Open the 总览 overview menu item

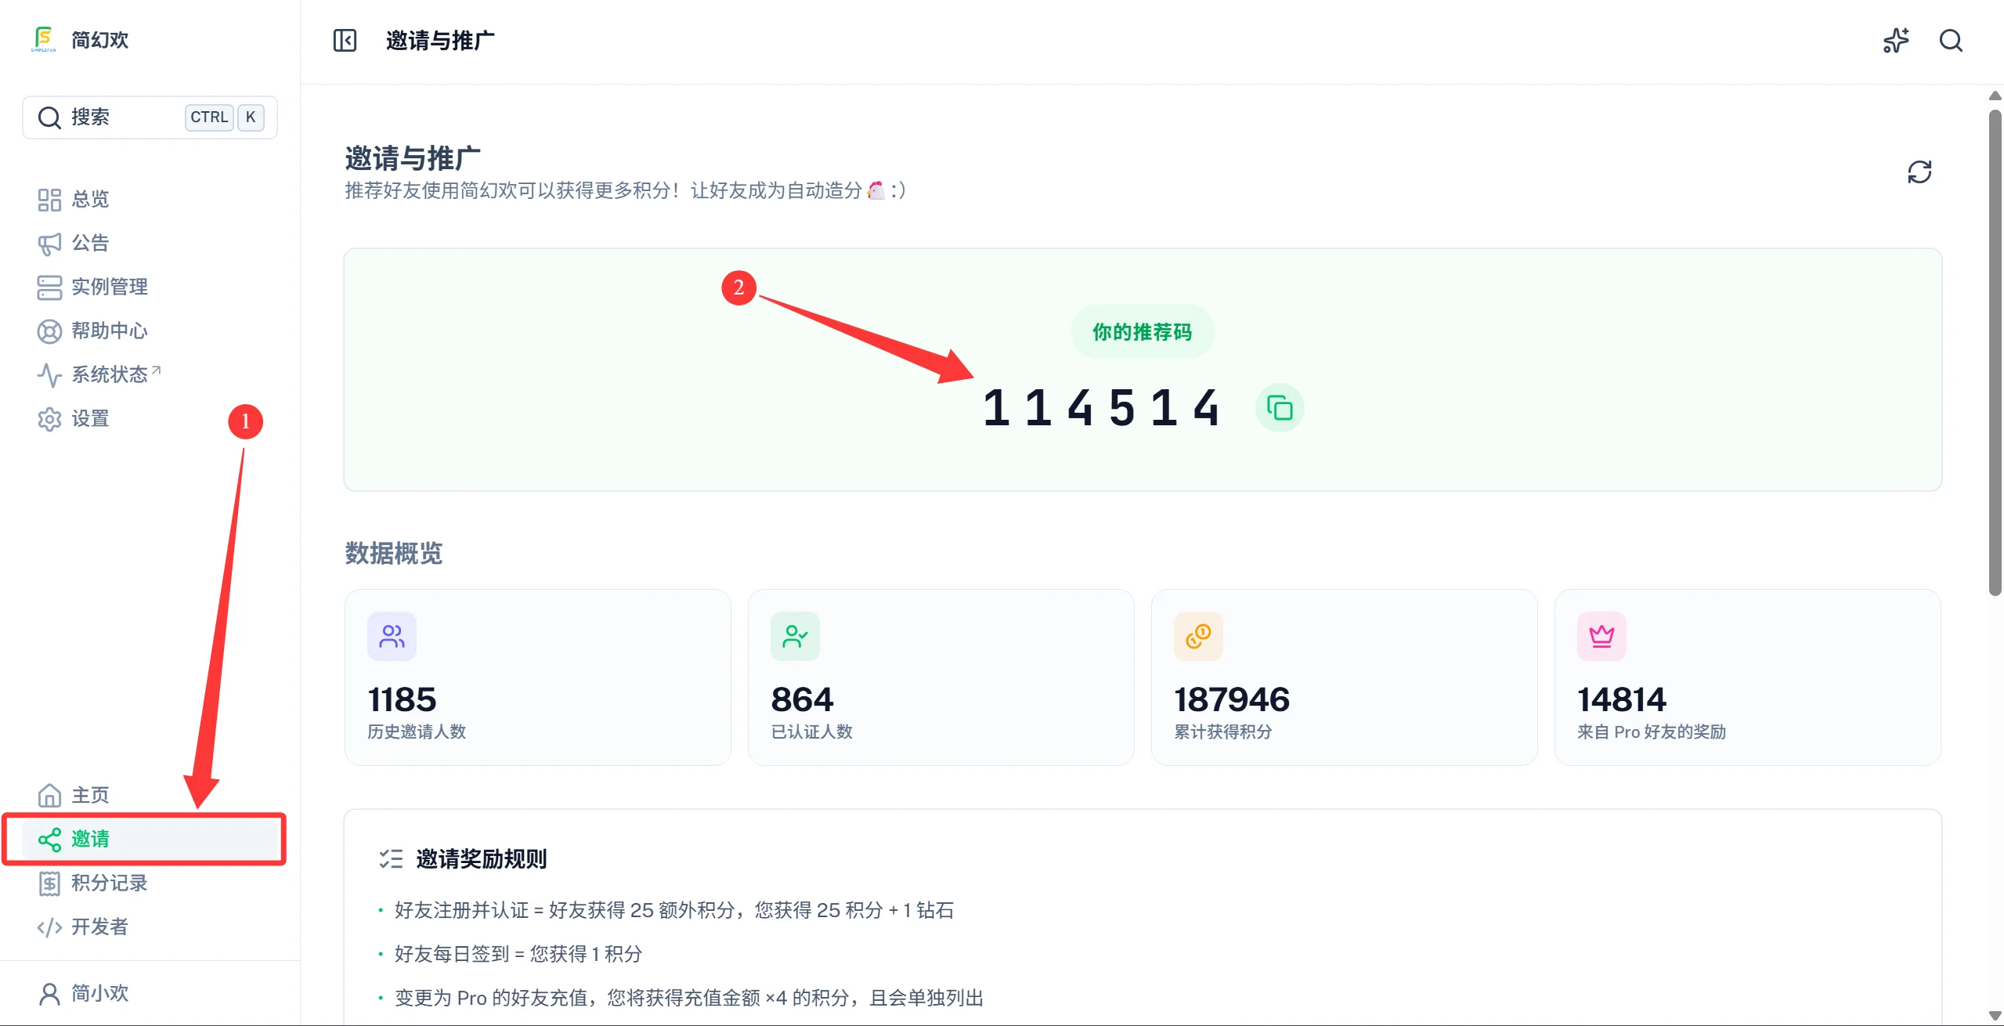pos(150,199)
